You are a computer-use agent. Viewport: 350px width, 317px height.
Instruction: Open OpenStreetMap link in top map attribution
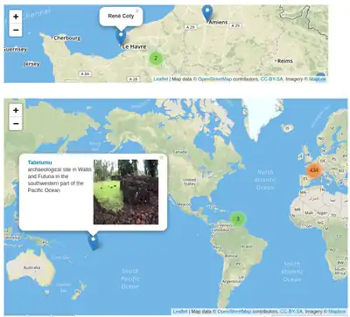[214, 79]
